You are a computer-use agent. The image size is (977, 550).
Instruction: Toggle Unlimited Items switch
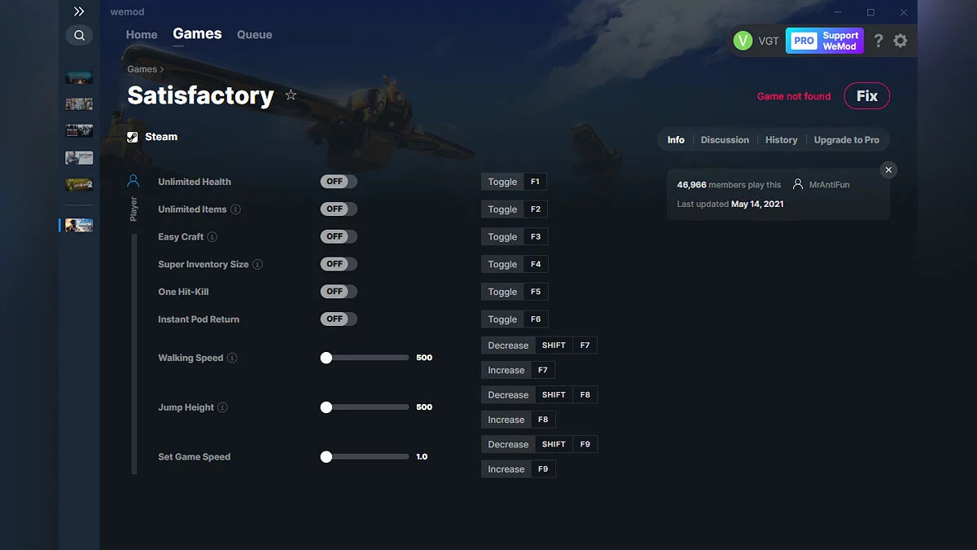(339, 209)
